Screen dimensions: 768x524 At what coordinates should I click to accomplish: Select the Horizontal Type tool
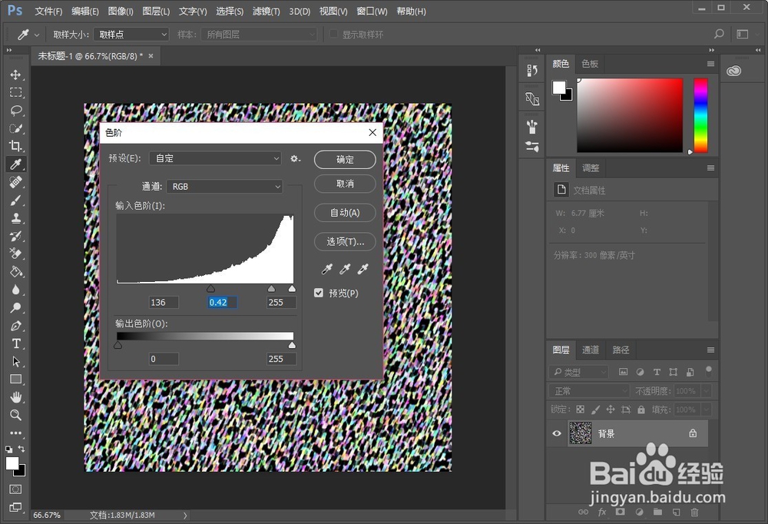coord(15,343)
